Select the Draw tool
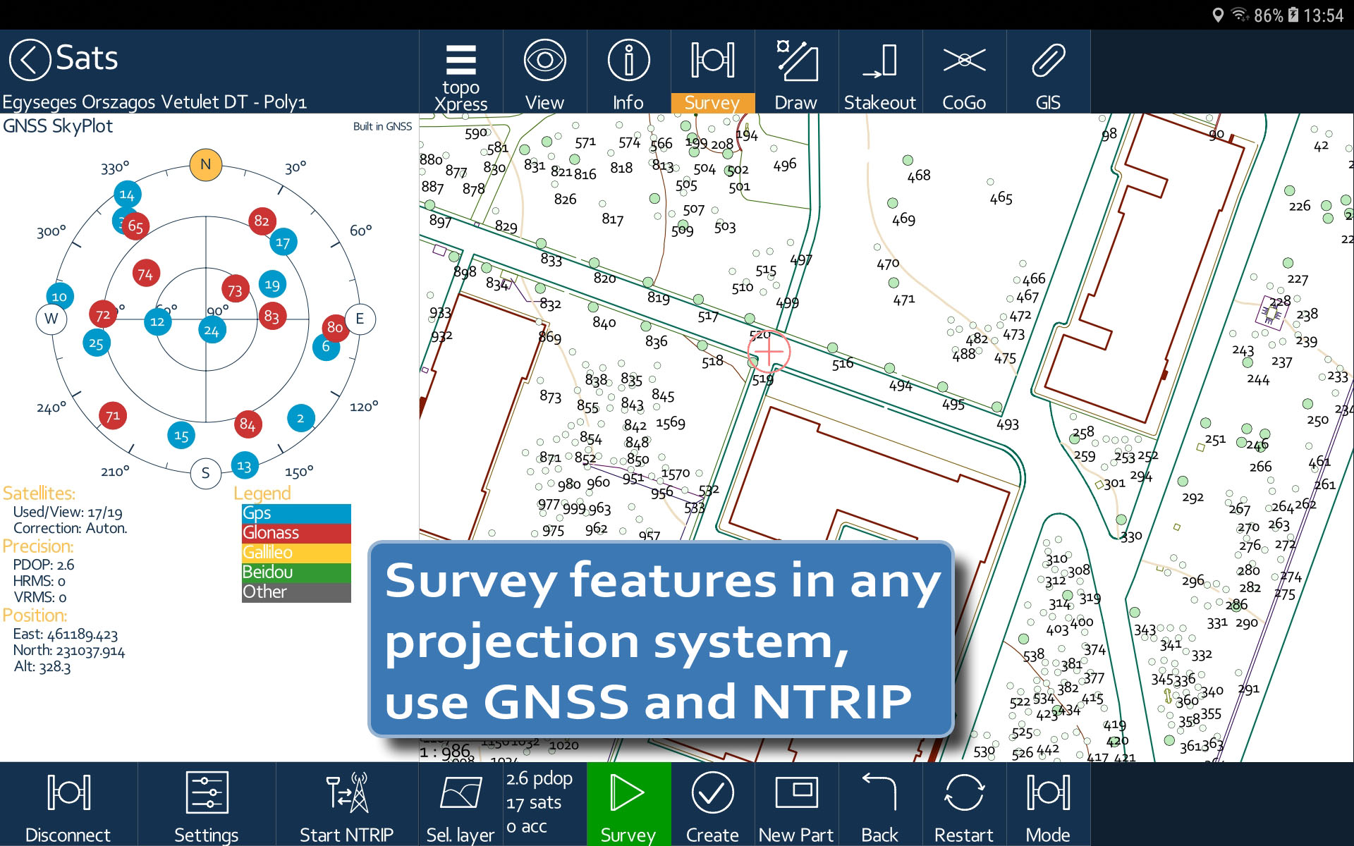The width and height of the screenshot is (1354, 846). click(x=795, y=73)
